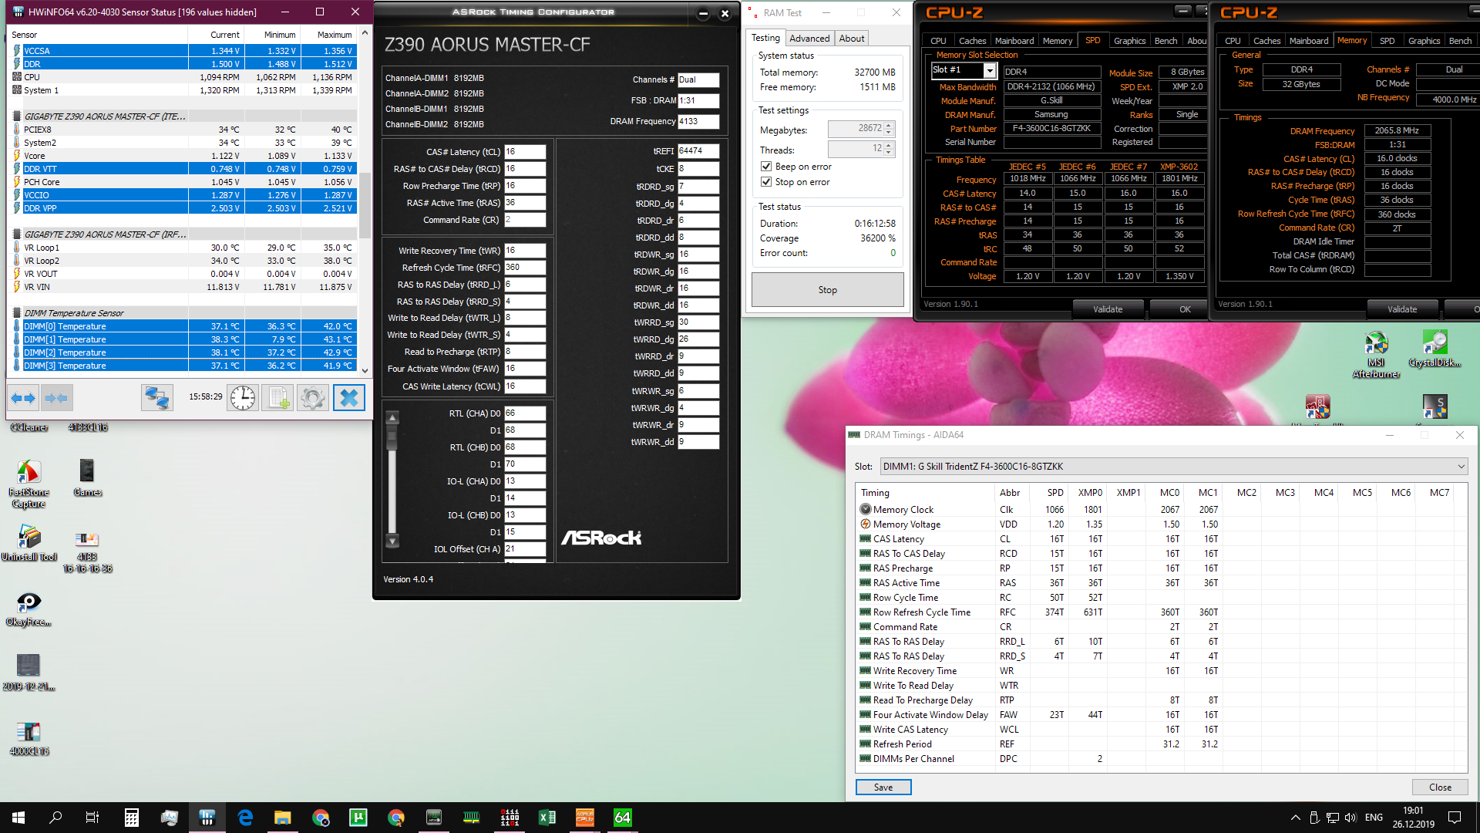Toggle Stop on error checkbox
This screenshot has height=833, width=1480.
pos(766,182)
